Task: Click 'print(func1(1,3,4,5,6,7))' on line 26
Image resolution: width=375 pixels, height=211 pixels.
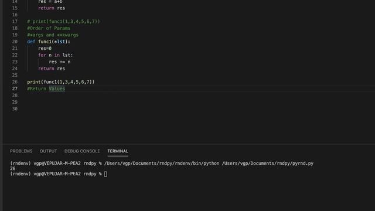Action: (61, 82)
